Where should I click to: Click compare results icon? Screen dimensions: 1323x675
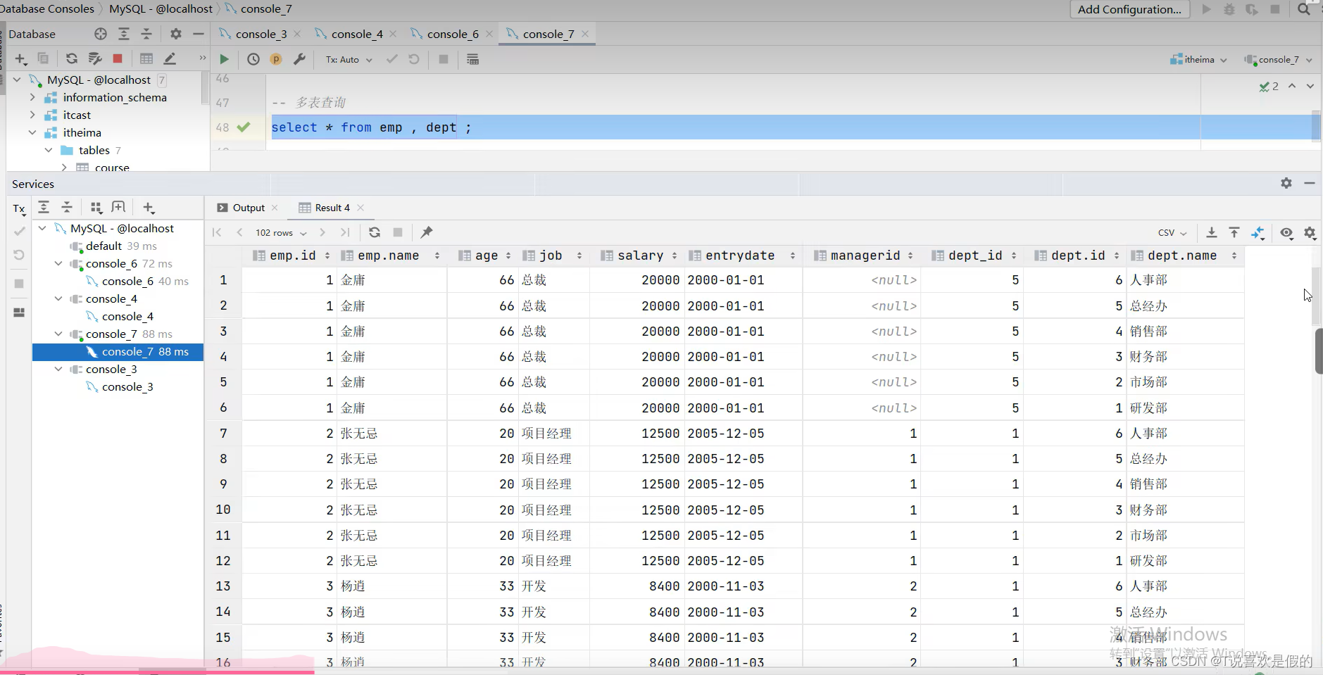click(x=1258, y=232)
